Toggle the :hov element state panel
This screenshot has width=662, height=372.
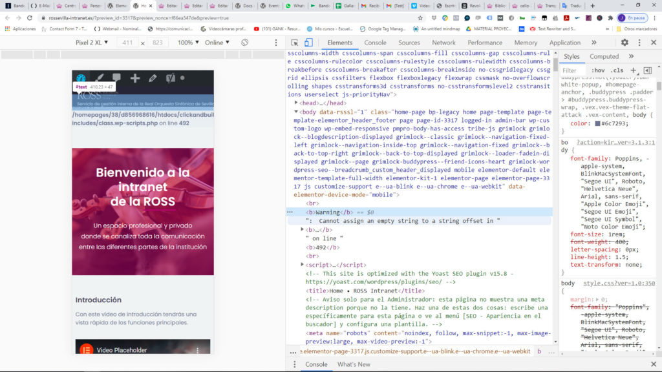[x=598, y=70]
